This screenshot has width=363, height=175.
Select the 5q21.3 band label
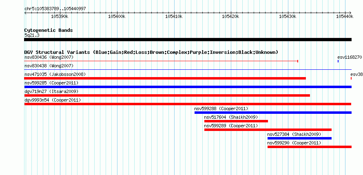(32, 35)
